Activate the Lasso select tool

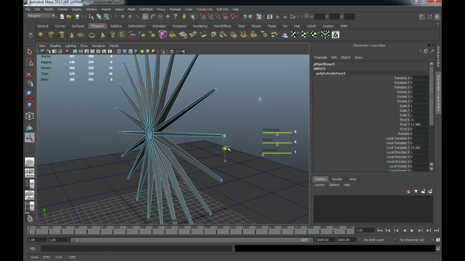(x=30, y=63)
